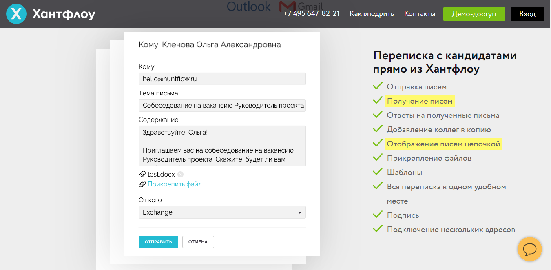This screenshot has width=551, height=270.
Task: Go to the Контакты menu item
Action: (420, 14)
